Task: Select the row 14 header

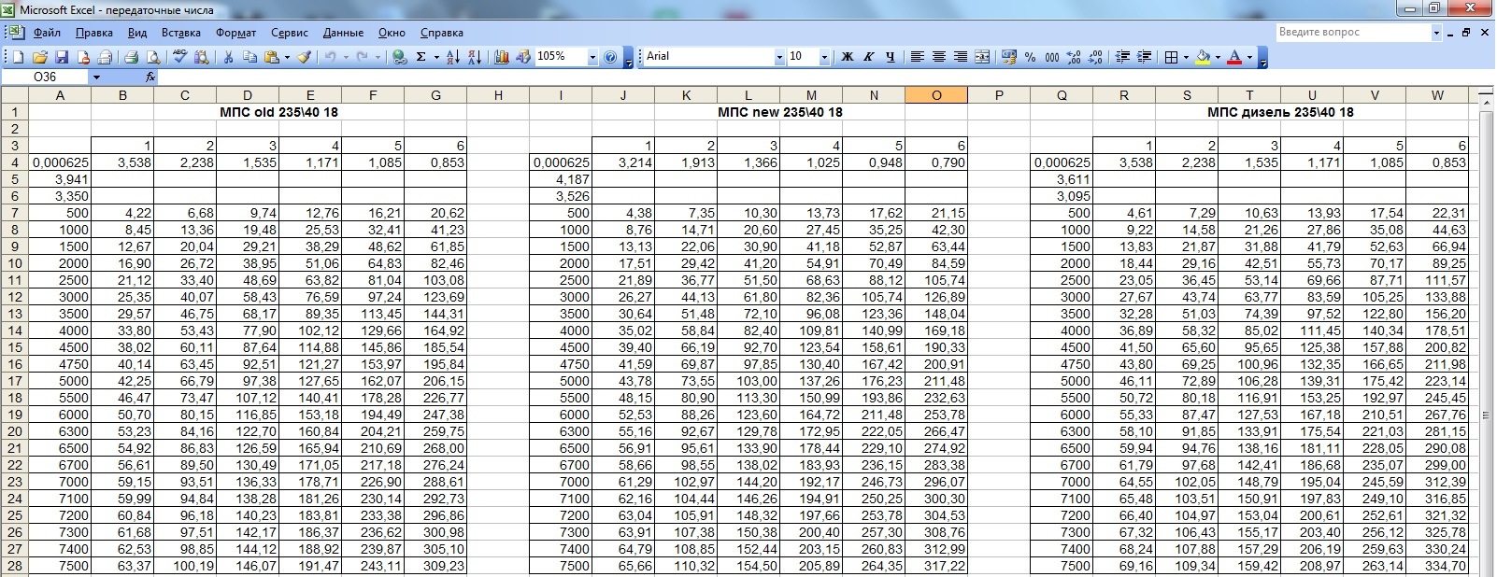Action: [14, 331]
